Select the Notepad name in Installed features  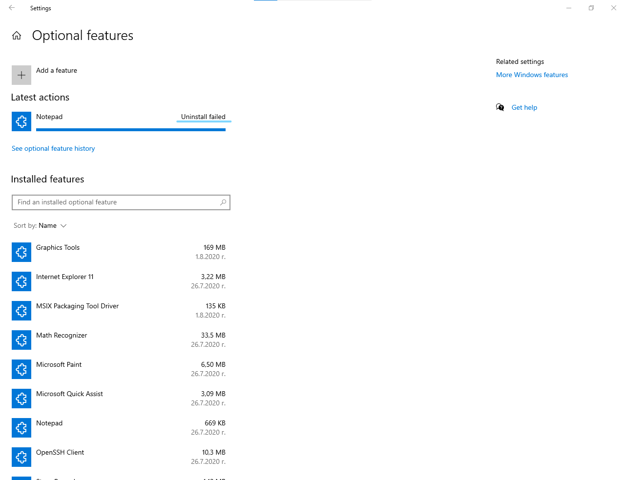click(x=49, y=423)
